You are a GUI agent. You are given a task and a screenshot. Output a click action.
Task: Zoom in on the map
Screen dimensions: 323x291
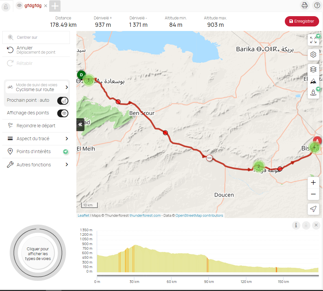click(x=313, y=183)
